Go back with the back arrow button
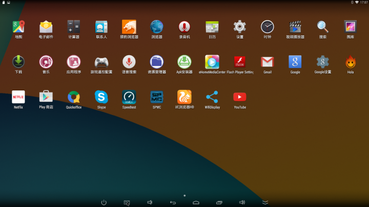The width and height of the screenshot is (369, 207). [x=173, y=202]
